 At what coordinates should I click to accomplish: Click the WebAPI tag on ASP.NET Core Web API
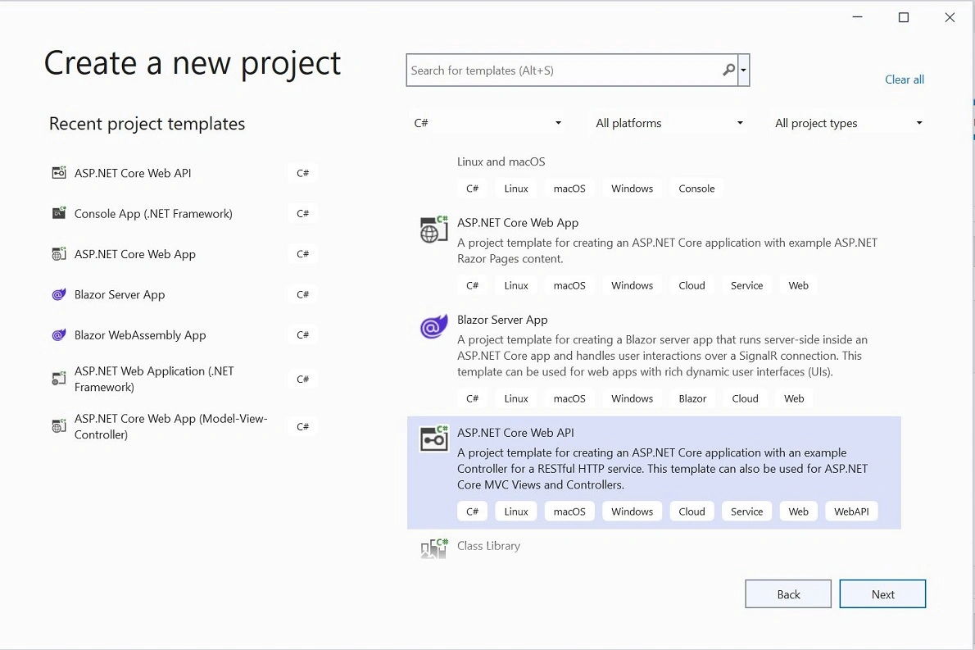click(851, 511)
